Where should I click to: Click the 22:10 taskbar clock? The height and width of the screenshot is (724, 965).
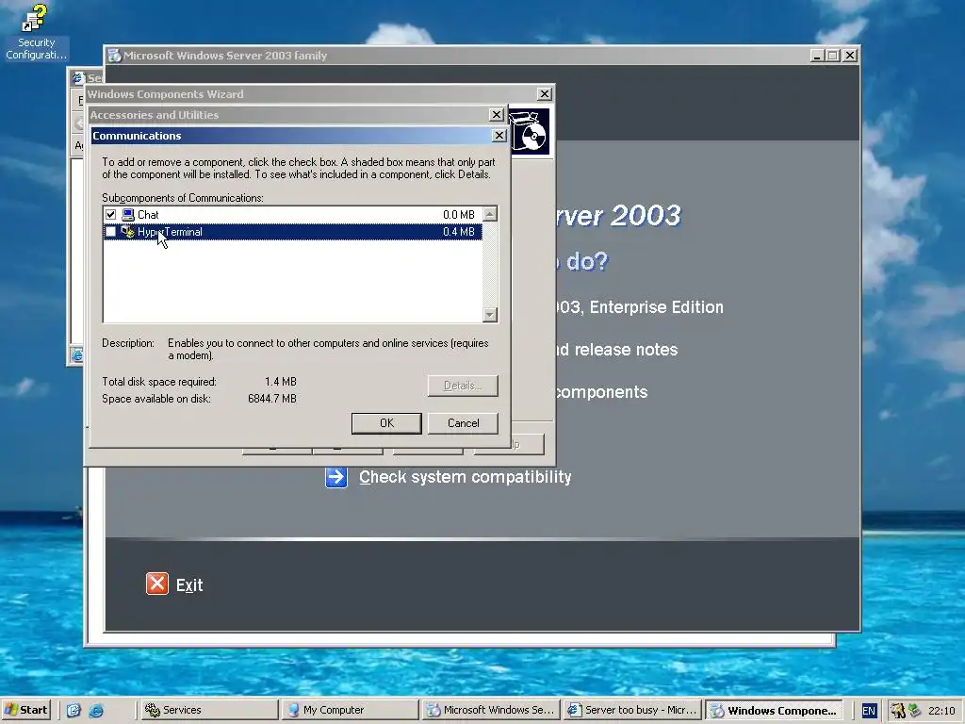[x=941, y=711]
